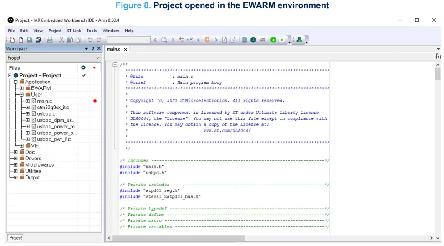Expand the EWARM folder
Screen dimensions: 444x246
[x=21, y=88]
